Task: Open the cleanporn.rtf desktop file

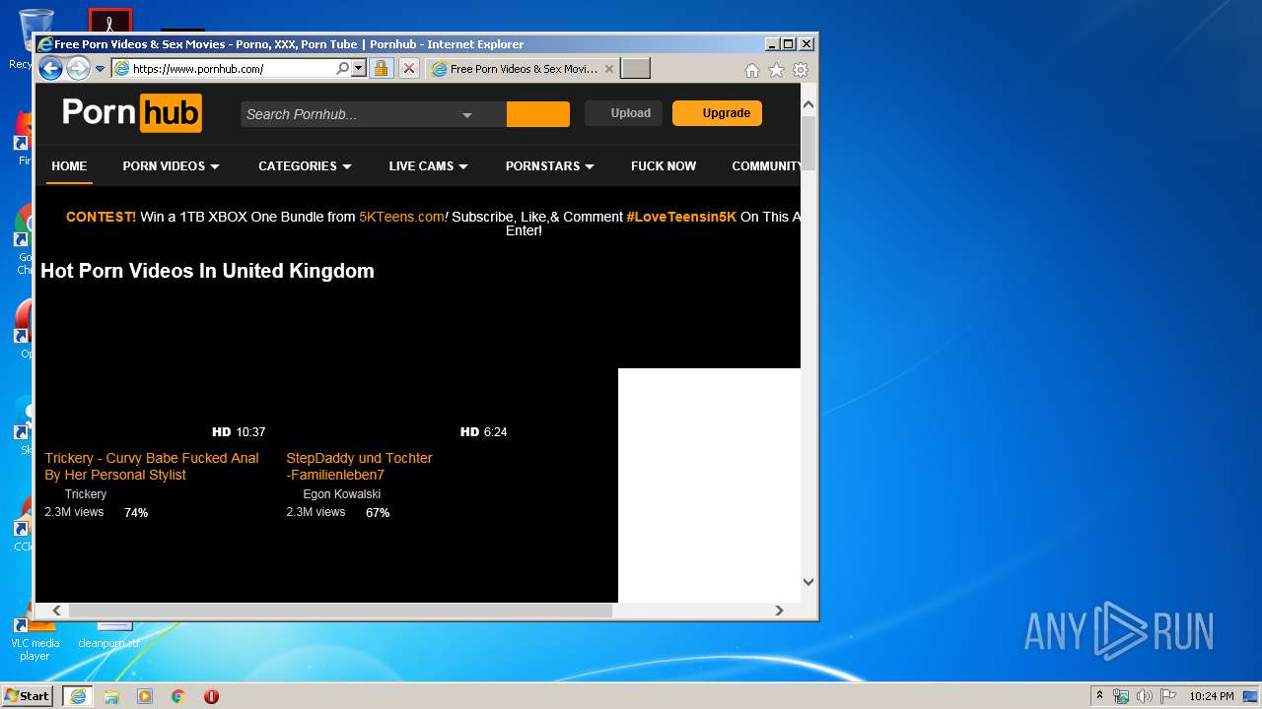Action: click(x=108, y=636)
